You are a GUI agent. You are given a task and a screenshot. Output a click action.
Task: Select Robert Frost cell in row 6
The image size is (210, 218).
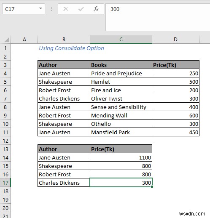click(x=64, y=90)
